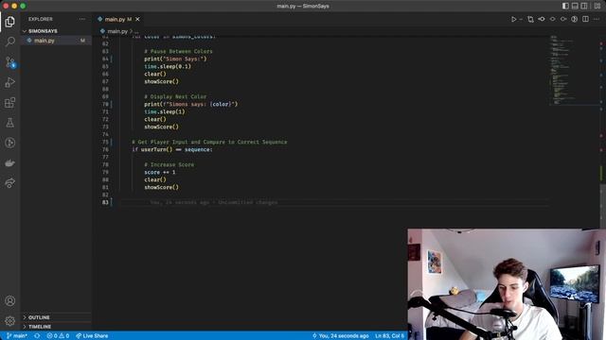
Task: Click the middle circle icon in editor toolbar
Action: [x=553, y=19]
